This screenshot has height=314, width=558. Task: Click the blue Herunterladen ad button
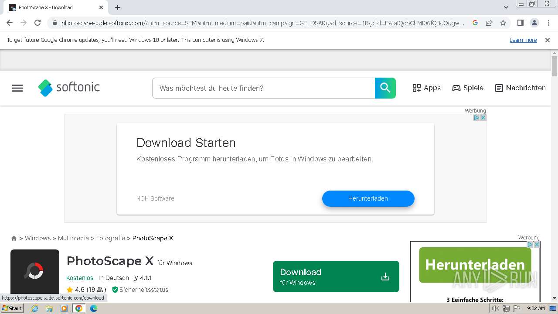(368, 198)
